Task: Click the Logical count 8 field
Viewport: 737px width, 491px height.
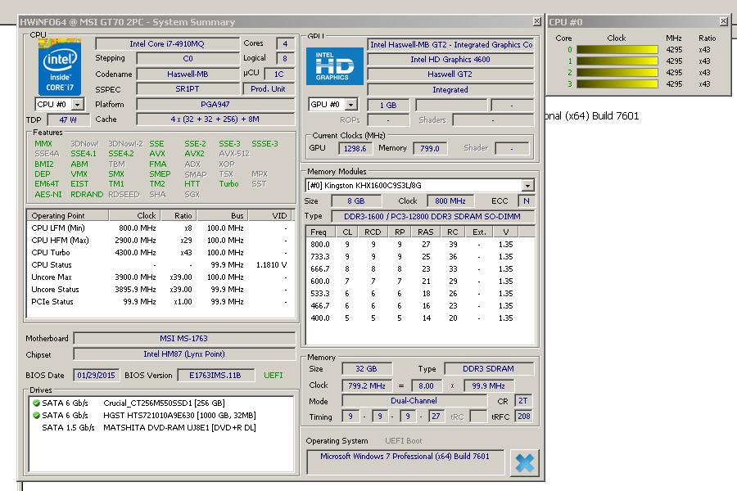Action: tap(285, 59)
